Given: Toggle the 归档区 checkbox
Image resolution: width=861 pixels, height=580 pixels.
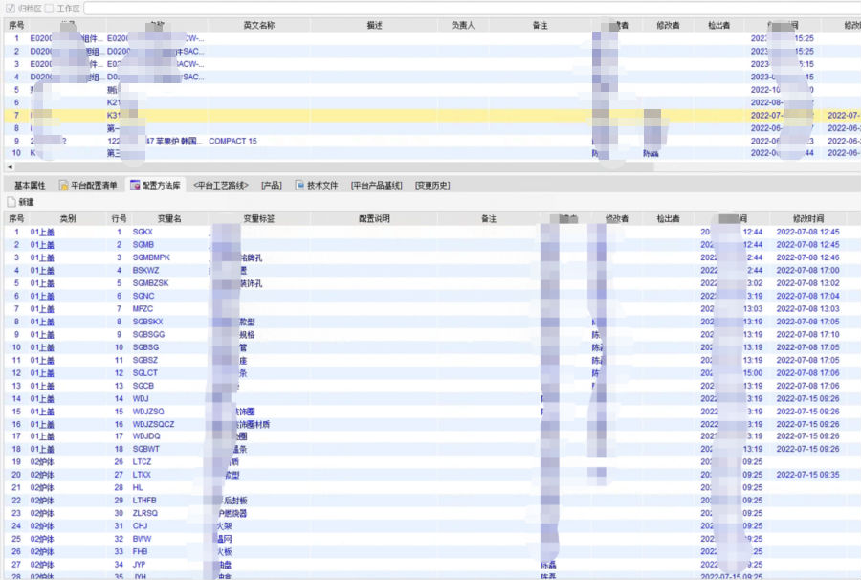Looking at the screenshot, I should [x=11, y=9].
